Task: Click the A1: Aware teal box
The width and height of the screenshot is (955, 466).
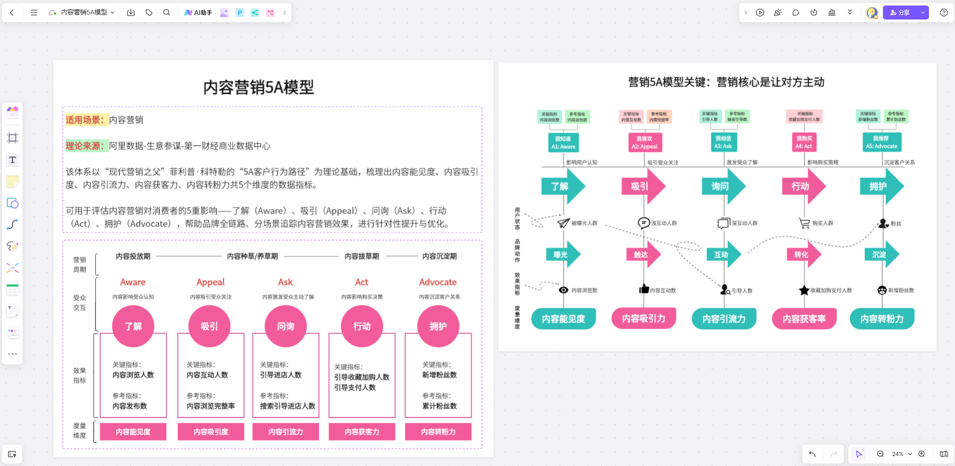Action: click(564, 142)
